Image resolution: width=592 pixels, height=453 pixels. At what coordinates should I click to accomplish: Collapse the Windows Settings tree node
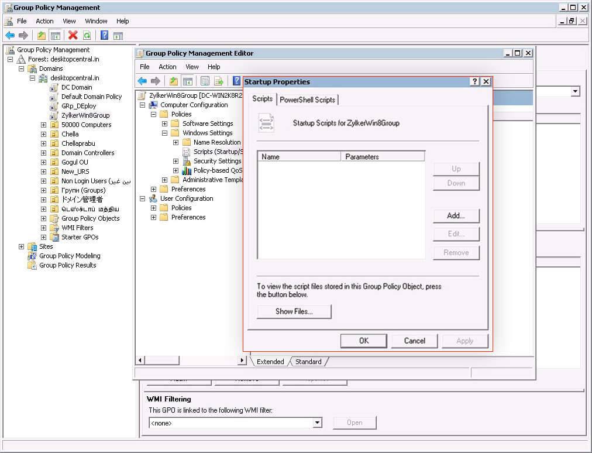pos(164,133)
